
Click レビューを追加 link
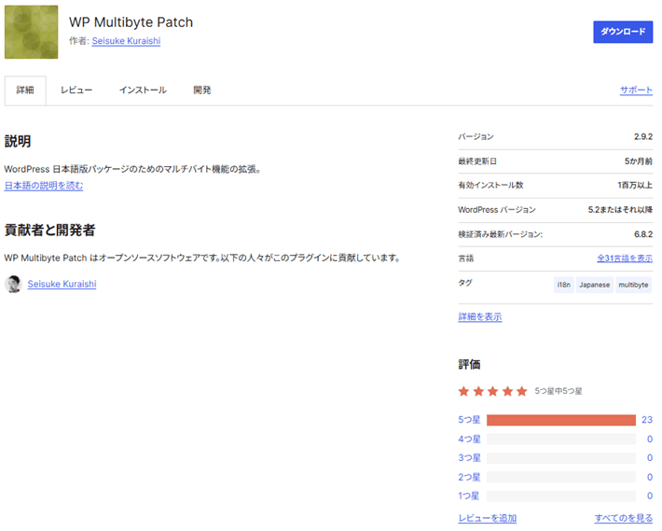pyautogui.click(x=488, y=518)
